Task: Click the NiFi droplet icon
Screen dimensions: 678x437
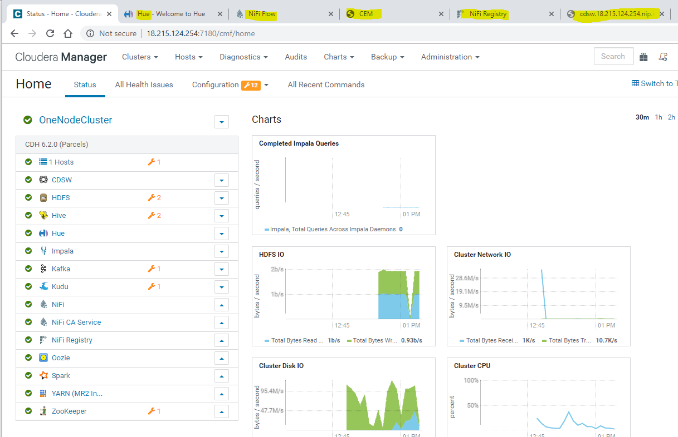Action: pyautogui.click(x=43, y=304)
